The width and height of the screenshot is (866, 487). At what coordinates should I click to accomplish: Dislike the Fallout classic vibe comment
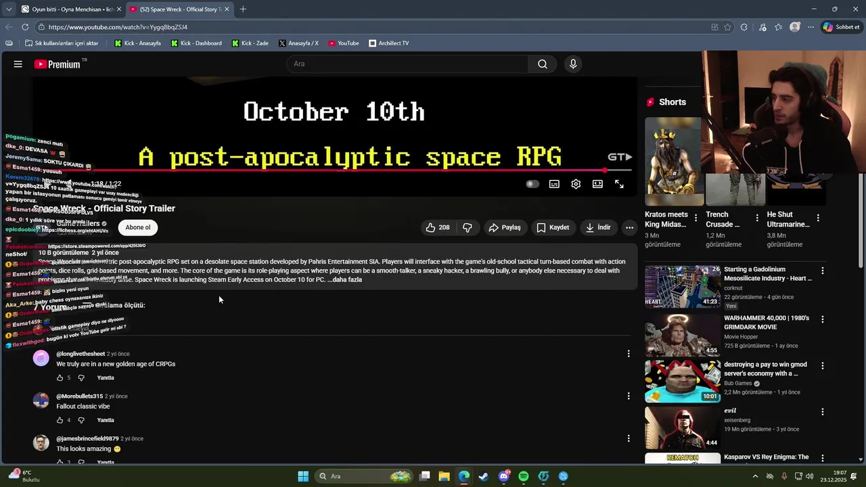(81, 420)
